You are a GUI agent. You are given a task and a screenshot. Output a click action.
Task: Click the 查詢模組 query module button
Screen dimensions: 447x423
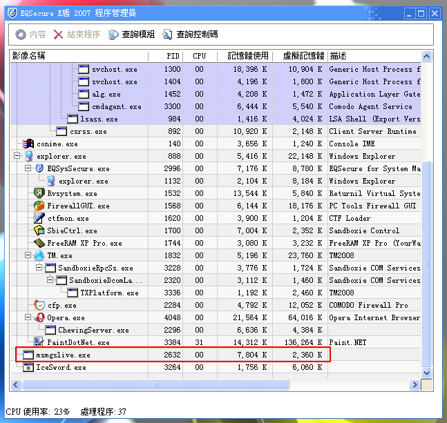131,35
